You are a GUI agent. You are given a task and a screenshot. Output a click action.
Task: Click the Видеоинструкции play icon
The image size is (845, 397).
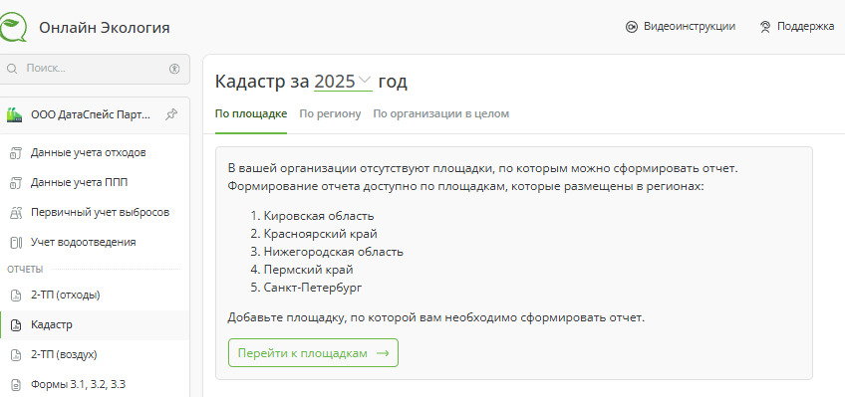tap(631, 27)
